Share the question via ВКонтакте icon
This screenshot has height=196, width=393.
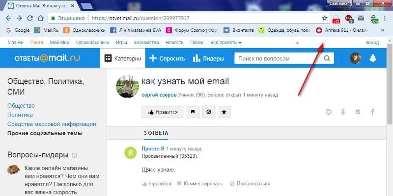pyautogui.click(x=358, y=112)
